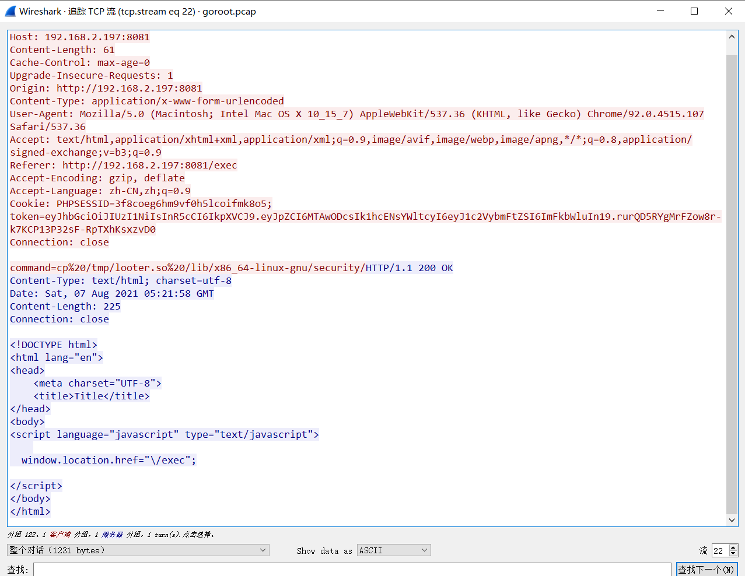The width and height of the screenshot is (745, 576).
Task: Click the Content-Length: 225 line
Action: (x=65, y=306)
